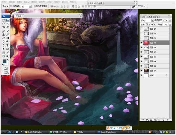Image resolution: width=176 pixels, height=135 pixels.
Task: Select the Rectangle shape tool
Action: tap(7, 49)
